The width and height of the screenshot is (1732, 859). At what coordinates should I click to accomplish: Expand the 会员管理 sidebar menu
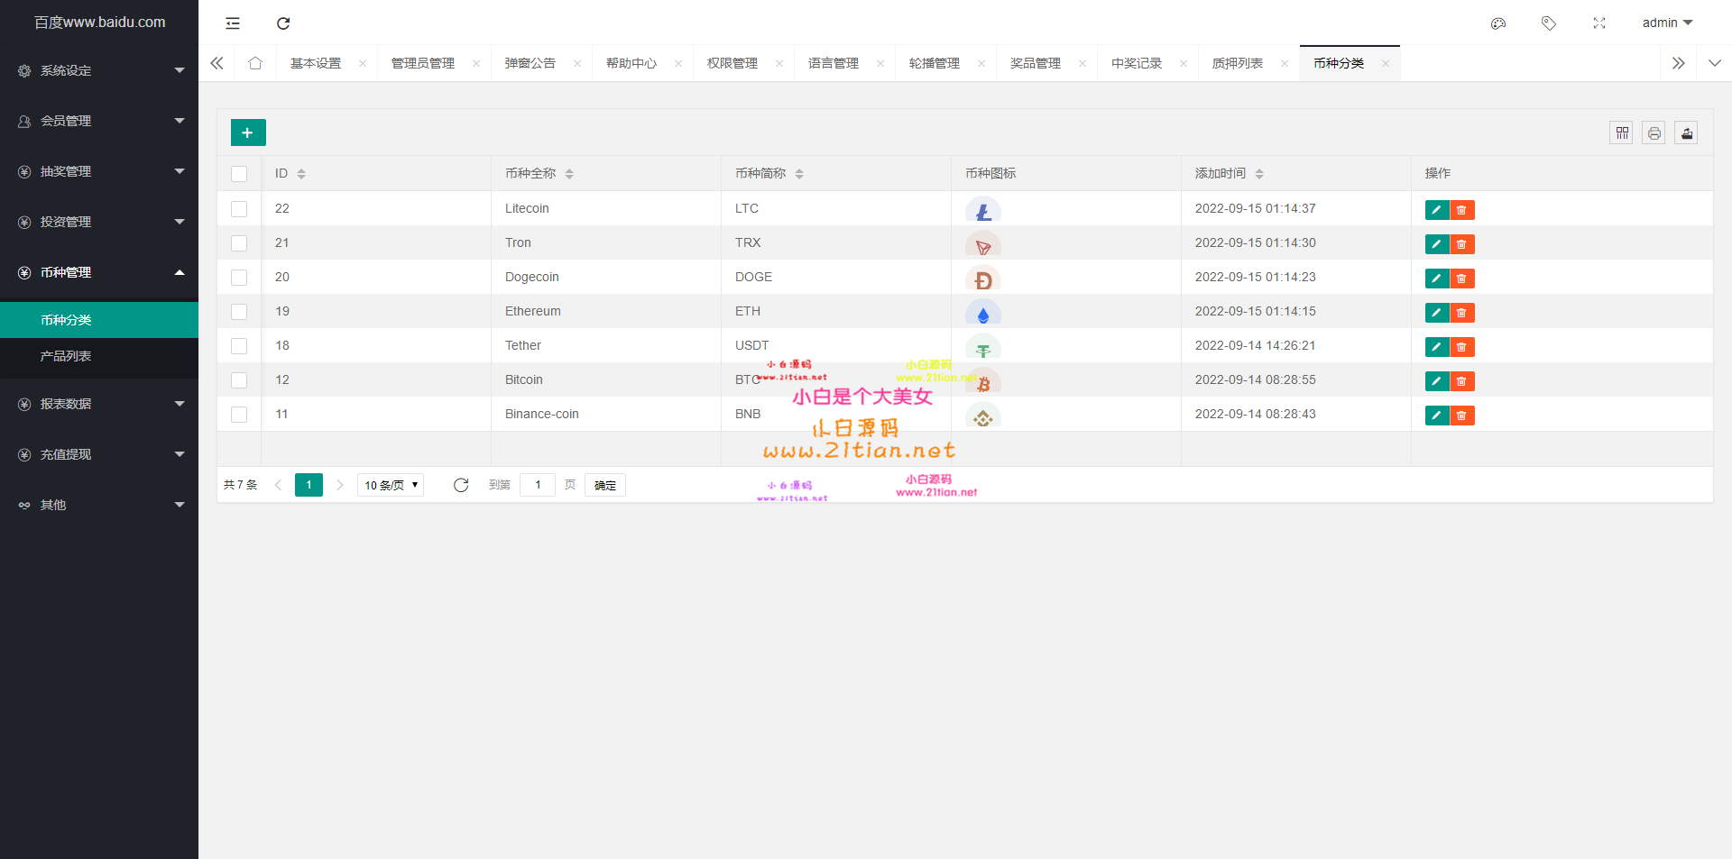tap(99, 121)
